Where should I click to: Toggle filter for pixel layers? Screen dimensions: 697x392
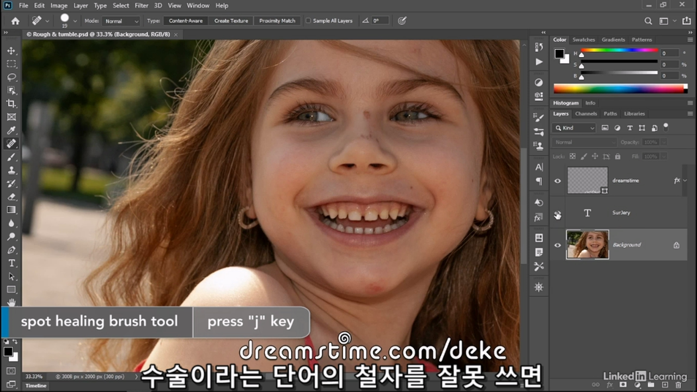click(604, 128)
